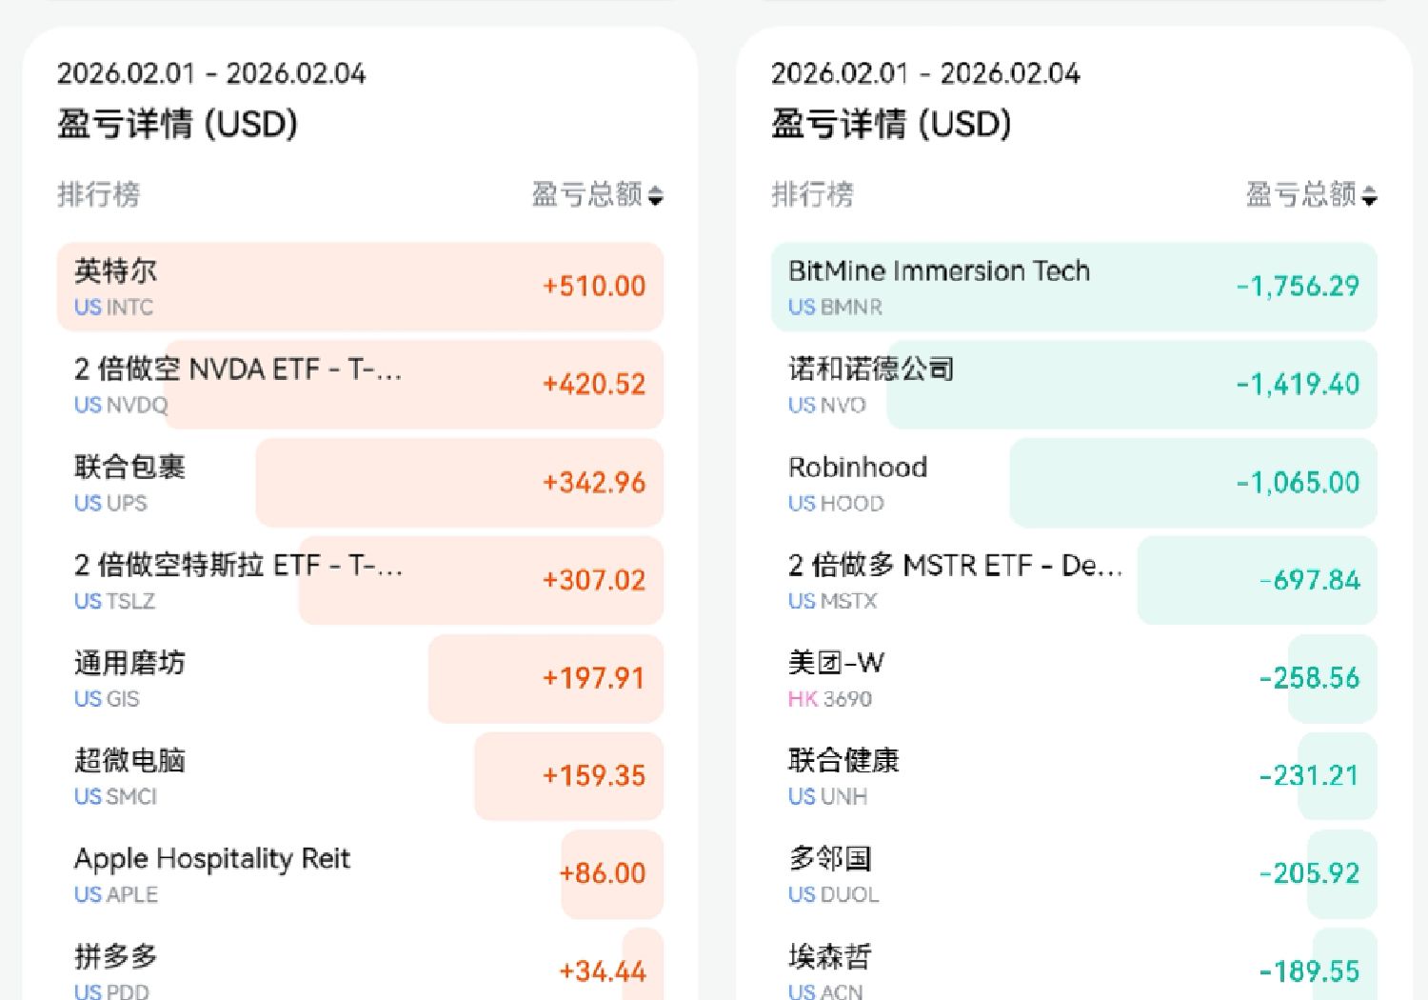The height and width of the screenshot is (1000, 1428).
Task: Open the BitMine Immersion Tech row
Action: click(1074, 287)
